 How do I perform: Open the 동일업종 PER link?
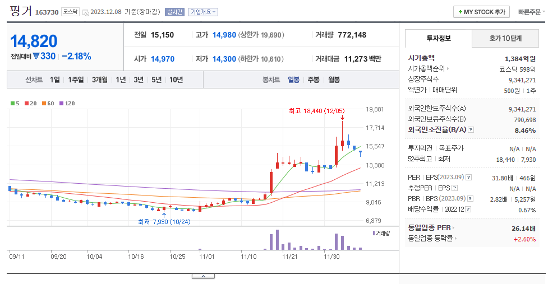429,228
